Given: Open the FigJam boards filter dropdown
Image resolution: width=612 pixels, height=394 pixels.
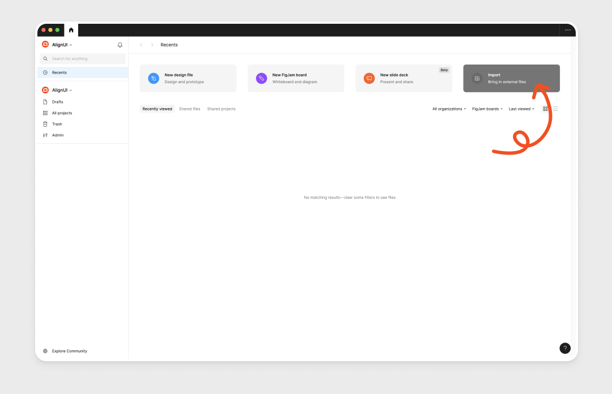Looking at the screenshot, I should (487, 109).
